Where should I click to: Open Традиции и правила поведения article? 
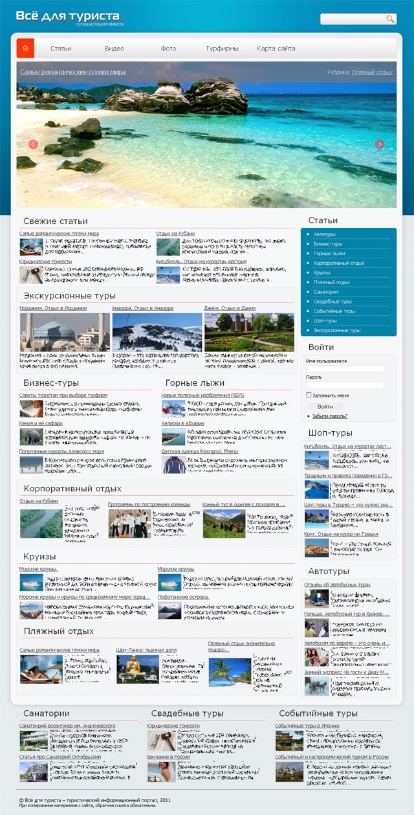pyautogui.click(x=349, y=475)
